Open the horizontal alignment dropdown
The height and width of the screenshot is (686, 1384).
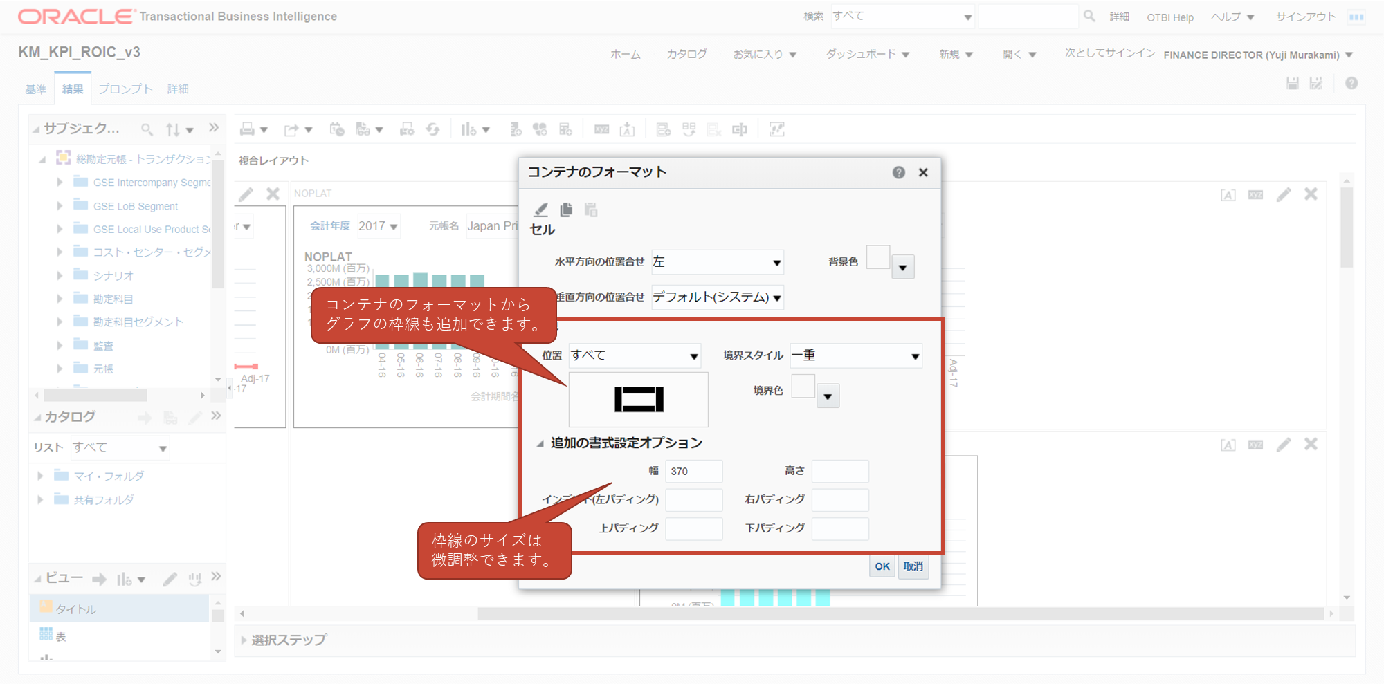coord(718,262)
